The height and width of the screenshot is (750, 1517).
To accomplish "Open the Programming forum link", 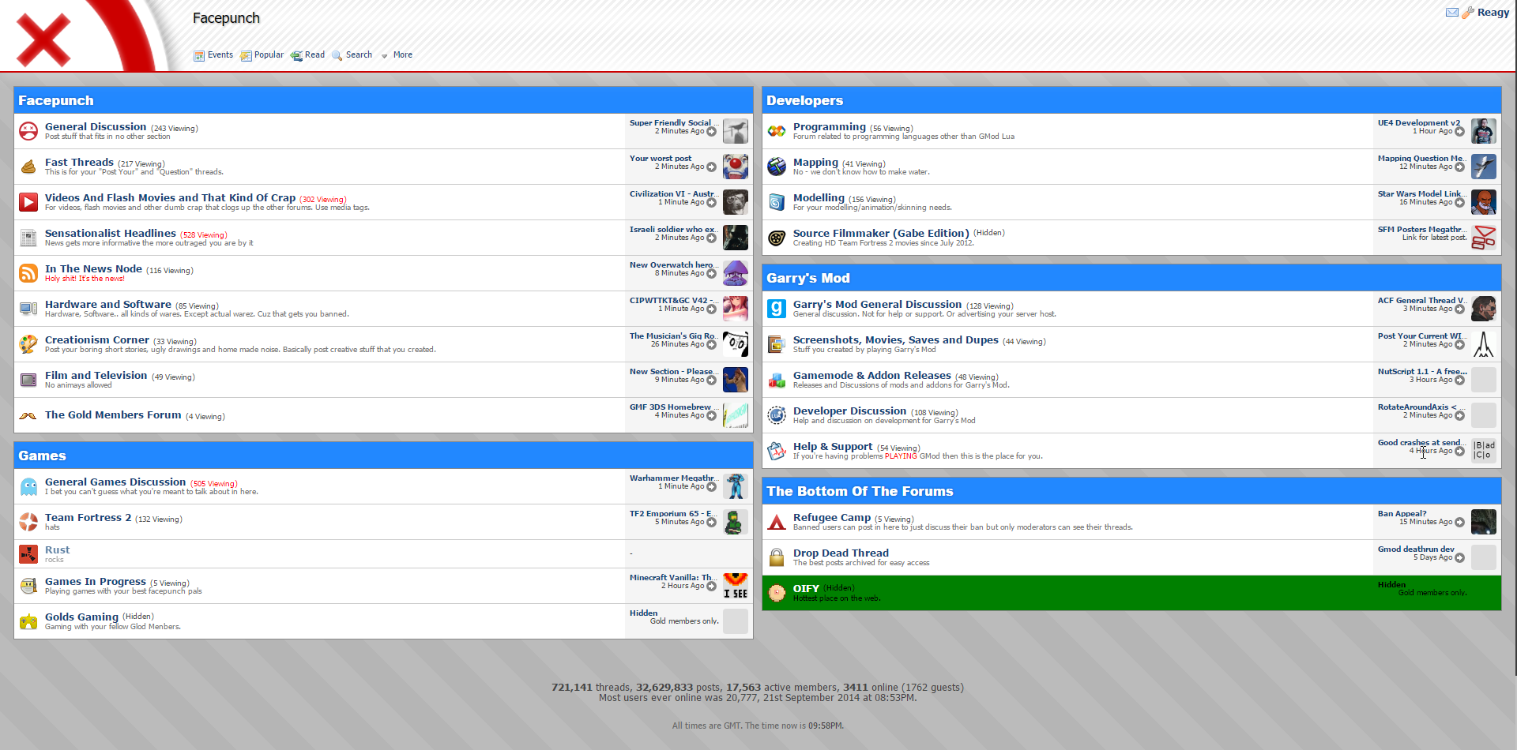I will pyautogui.click(x=830, y=126).
